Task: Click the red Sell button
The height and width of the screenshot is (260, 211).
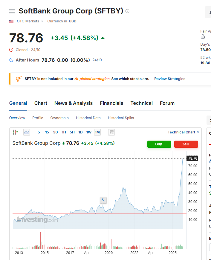Action: pyautogui.click(x=186, y=144)
